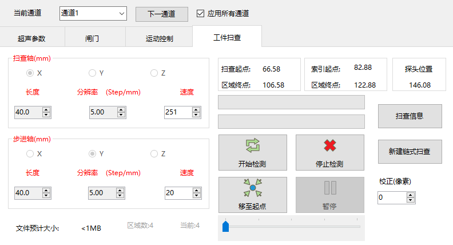Toggle 应用所有通道 checkbox
Screen dimensions: 453x245
pos(200,13)
